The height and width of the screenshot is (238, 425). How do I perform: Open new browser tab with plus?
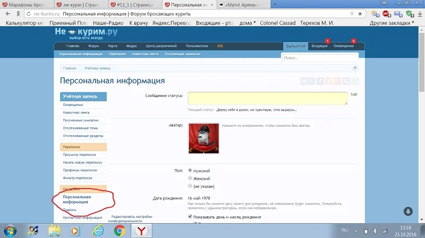tap(275, 4)
